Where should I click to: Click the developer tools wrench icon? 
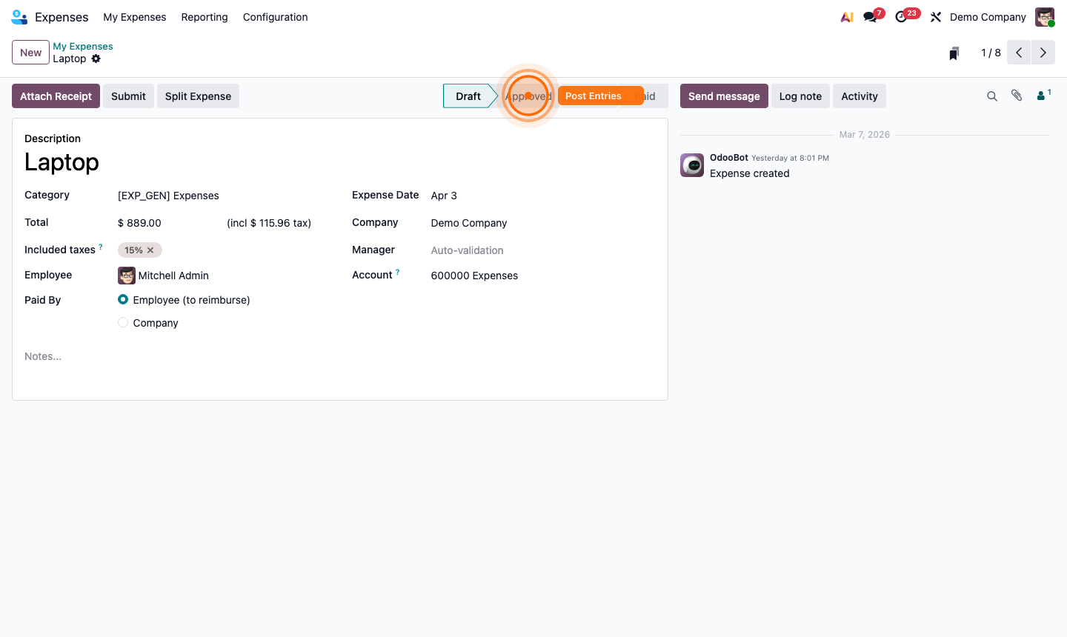[935, 16]
